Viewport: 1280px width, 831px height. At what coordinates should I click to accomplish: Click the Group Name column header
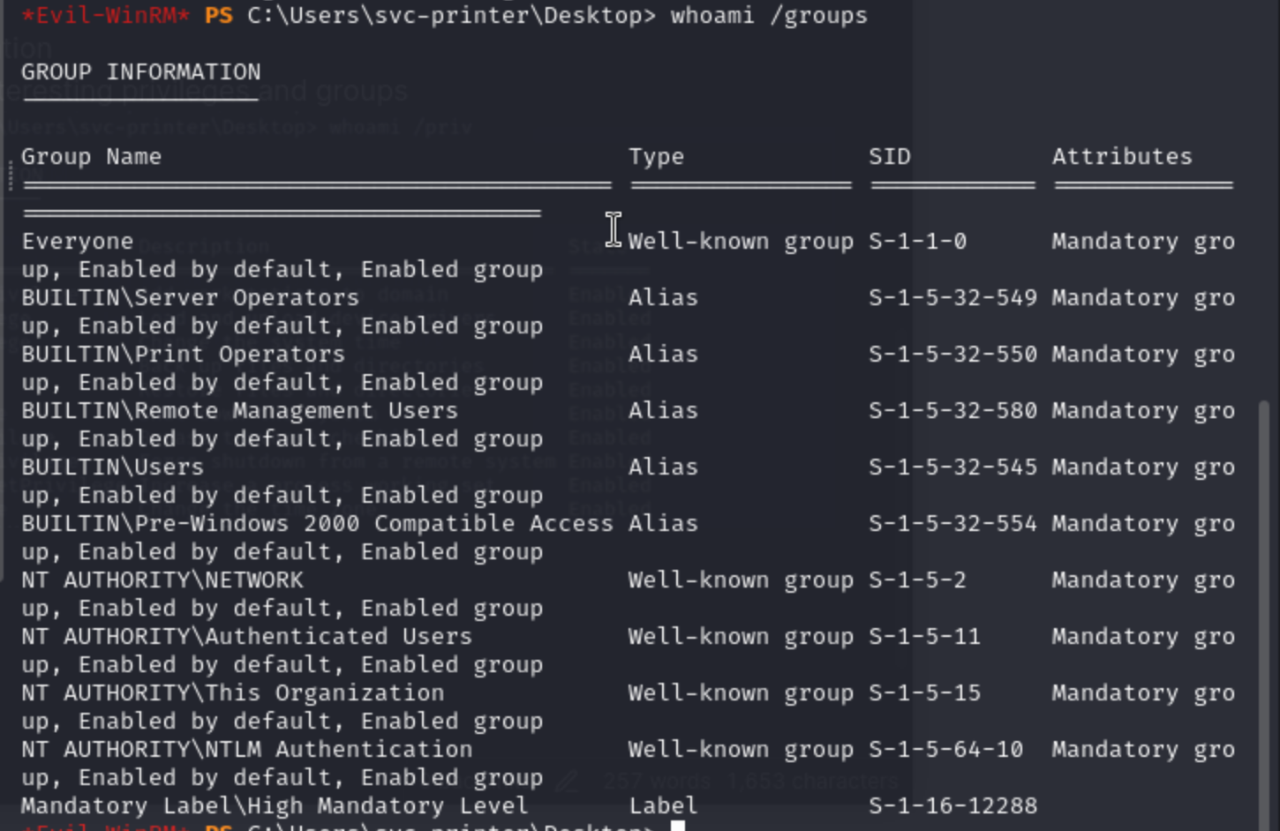coord(91,156)
